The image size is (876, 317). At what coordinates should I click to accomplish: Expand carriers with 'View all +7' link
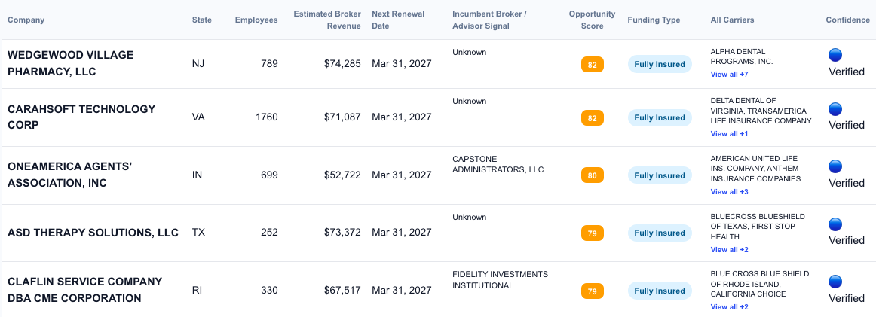coord(729,75)
